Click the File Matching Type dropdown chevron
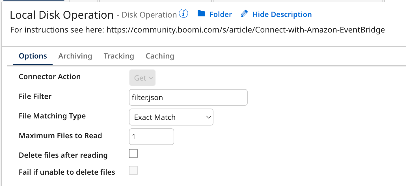 point(208,117)
